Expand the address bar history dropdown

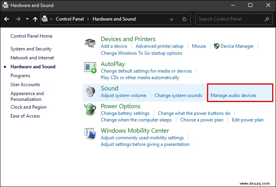coord(172,19)
